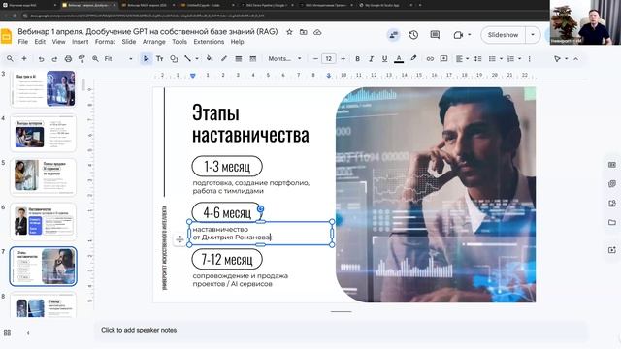Viewport: 621px width, 349px height.
Task: Select the line tool
Action: (x=187, y=58)
